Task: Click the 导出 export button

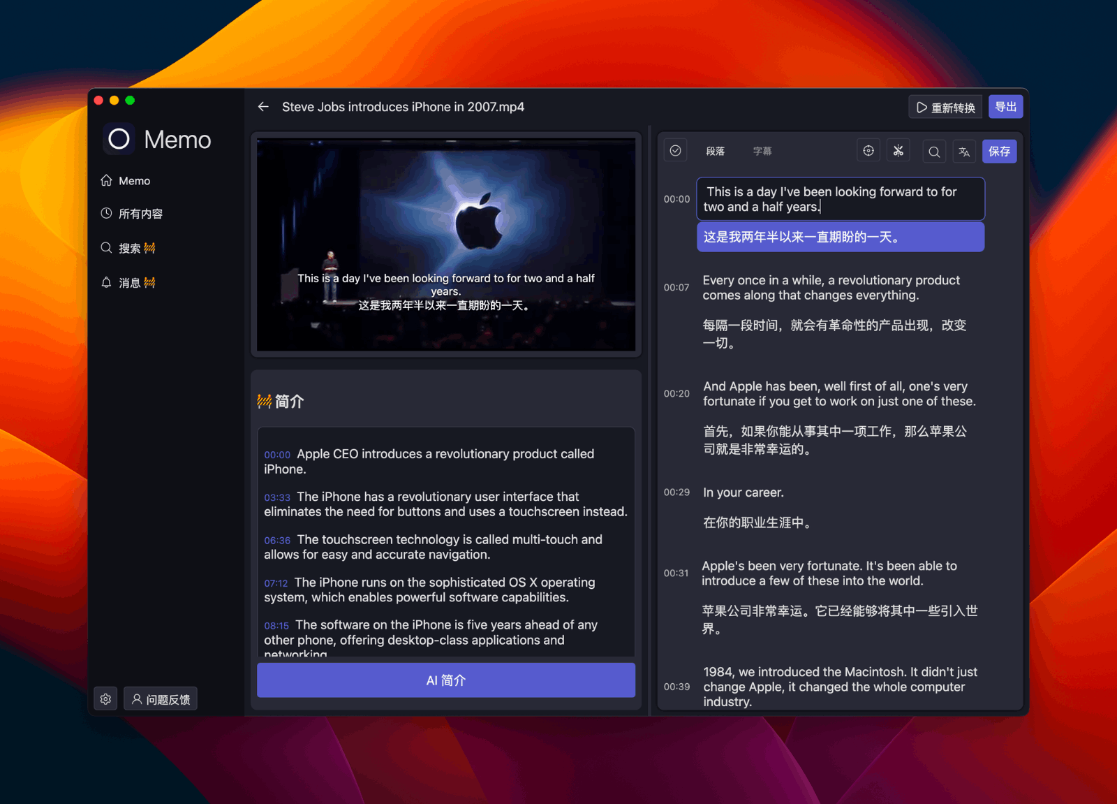Action: (1005, 106)
